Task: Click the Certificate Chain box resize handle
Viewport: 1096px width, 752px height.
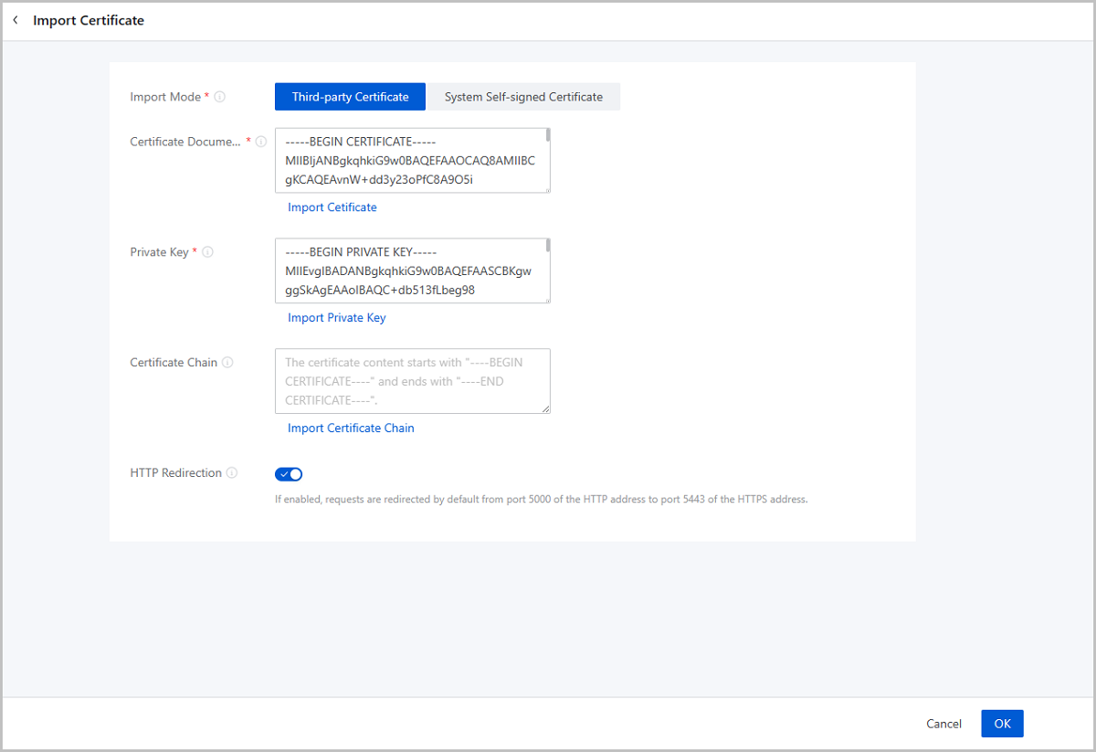Action: (x=546, y=409)
